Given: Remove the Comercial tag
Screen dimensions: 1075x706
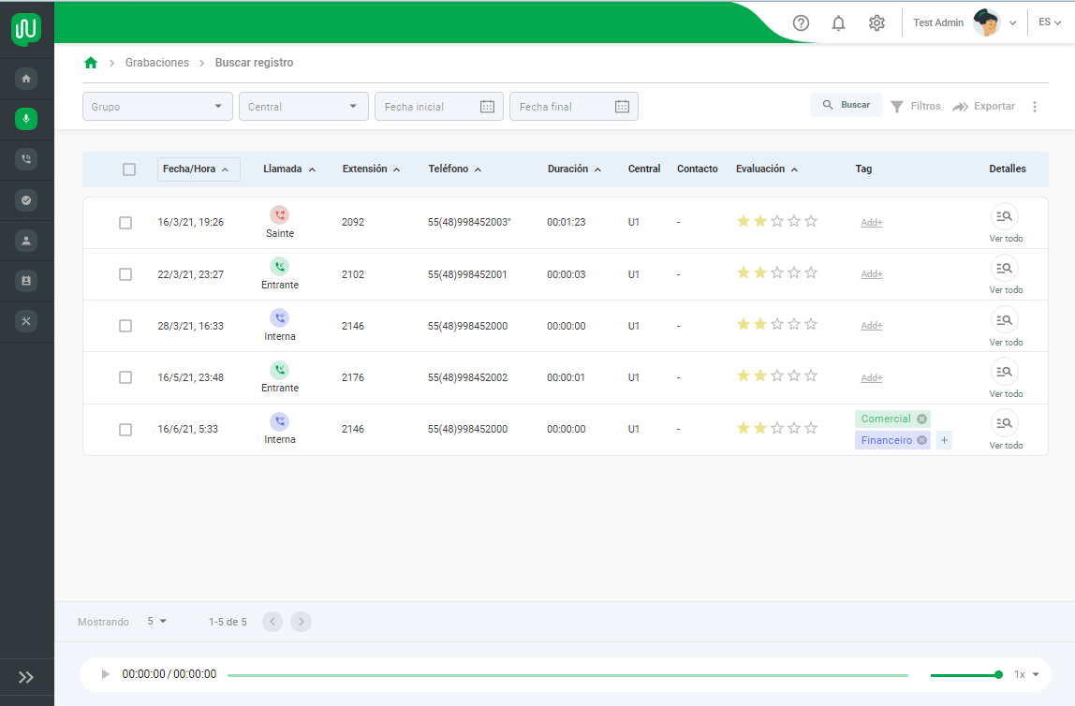Looking at the screenshot, I should coord(921,419).
